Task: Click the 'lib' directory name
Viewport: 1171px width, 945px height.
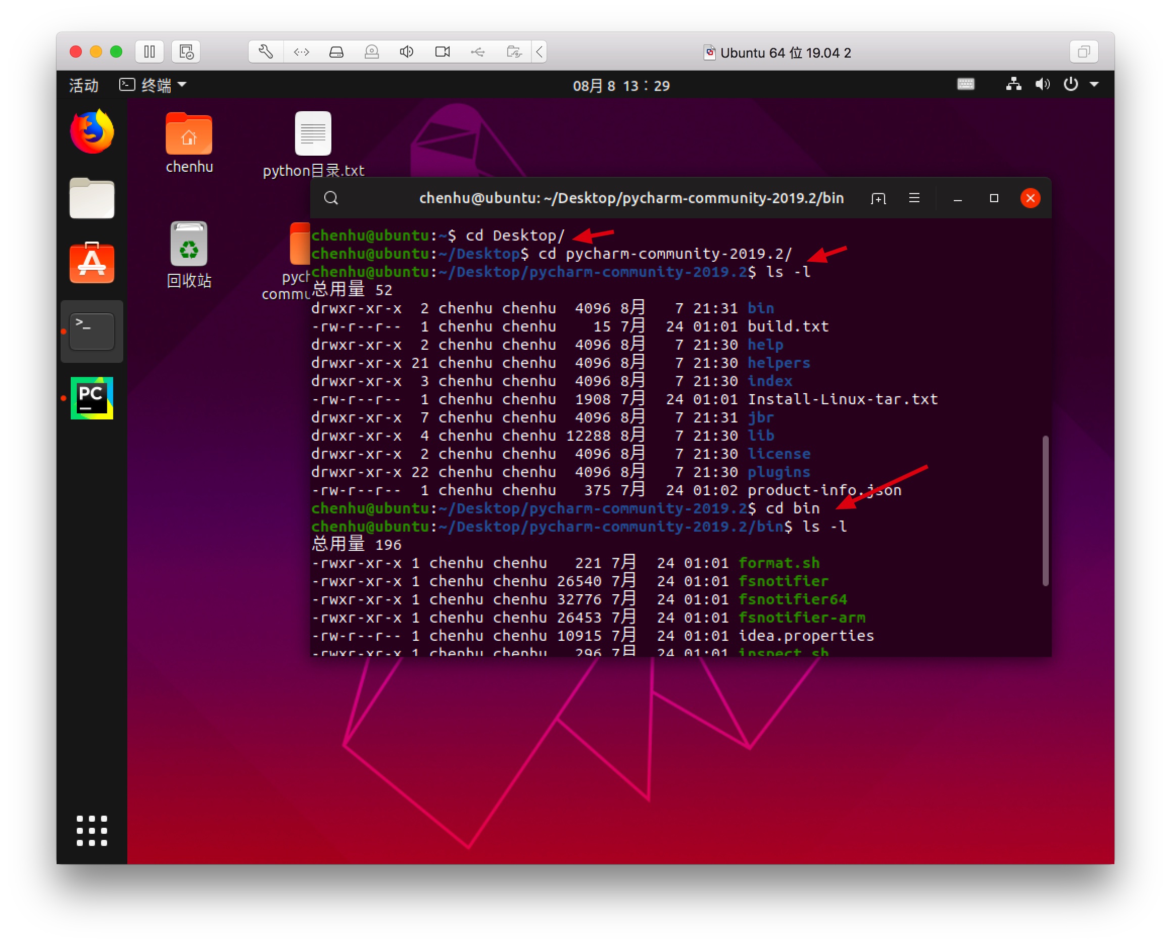Action: click(761, 436)
